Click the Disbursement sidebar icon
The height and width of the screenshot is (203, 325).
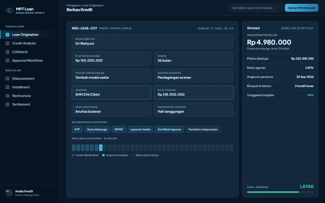(7, 79)
